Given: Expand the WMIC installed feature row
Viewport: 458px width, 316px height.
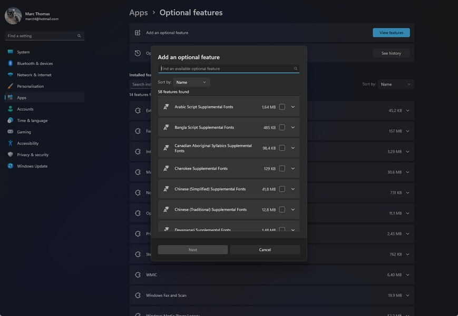Looking at the screenshot, I should (x=408, y=275).
